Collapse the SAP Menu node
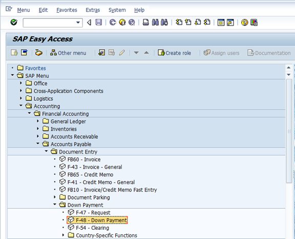Image resolution: width=295 pixels, height=239 pixels. (x=12, y=75)
